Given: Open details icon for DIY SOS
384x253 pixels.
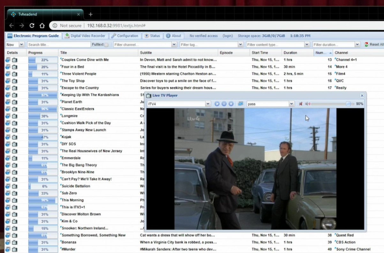Looking at the screenshot, I should click(x=8, y=144).
